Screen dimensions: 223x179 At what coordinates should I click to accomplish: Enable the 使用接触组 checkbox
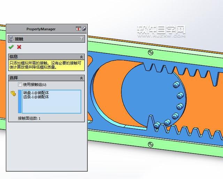coord(20,84)
